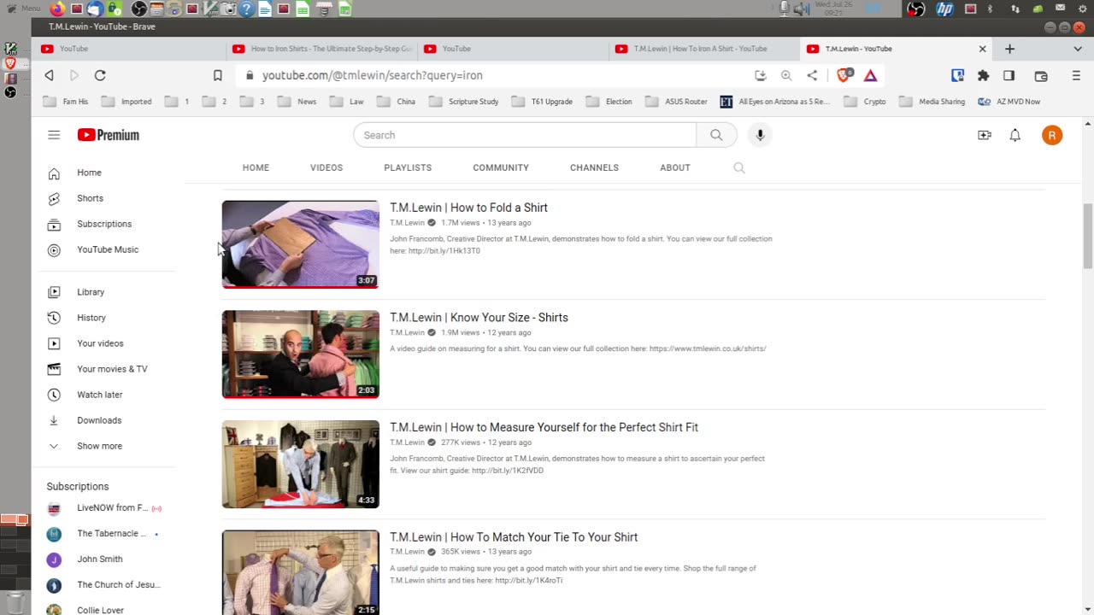This screenshot has width=1094, height=615.
Task: Open the Brave Wallet icon
Action: coord(1041,75)
